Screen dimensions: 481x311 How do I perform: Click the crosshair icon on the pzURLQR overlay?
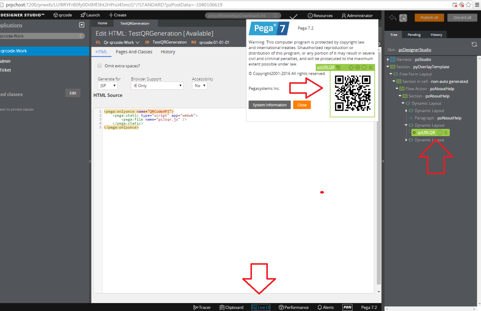[351, 67]
